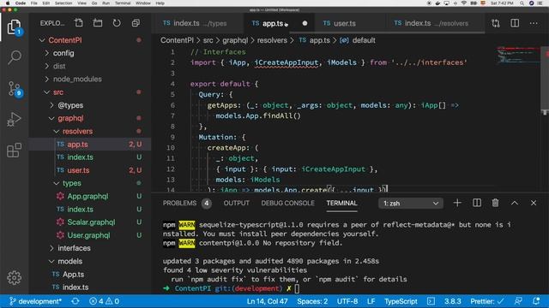Create a new folder in Explorer
Screen dimensions: 549x308
click(x=98, y=23)
